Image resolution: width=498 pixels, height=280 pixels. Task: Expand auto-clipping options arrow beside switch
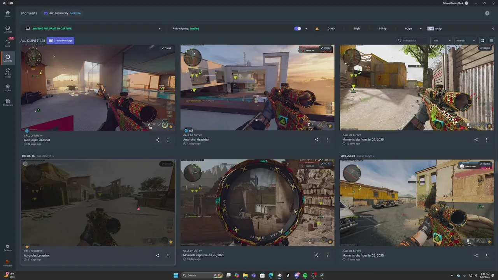(306, 28)
